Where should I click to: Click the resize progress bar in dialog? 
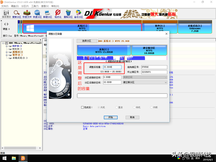(x=122, y=96)
